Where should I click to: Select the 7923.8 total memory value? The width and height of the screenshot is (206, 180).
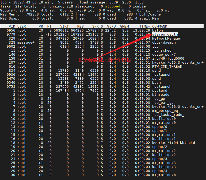tap(32, 14)
